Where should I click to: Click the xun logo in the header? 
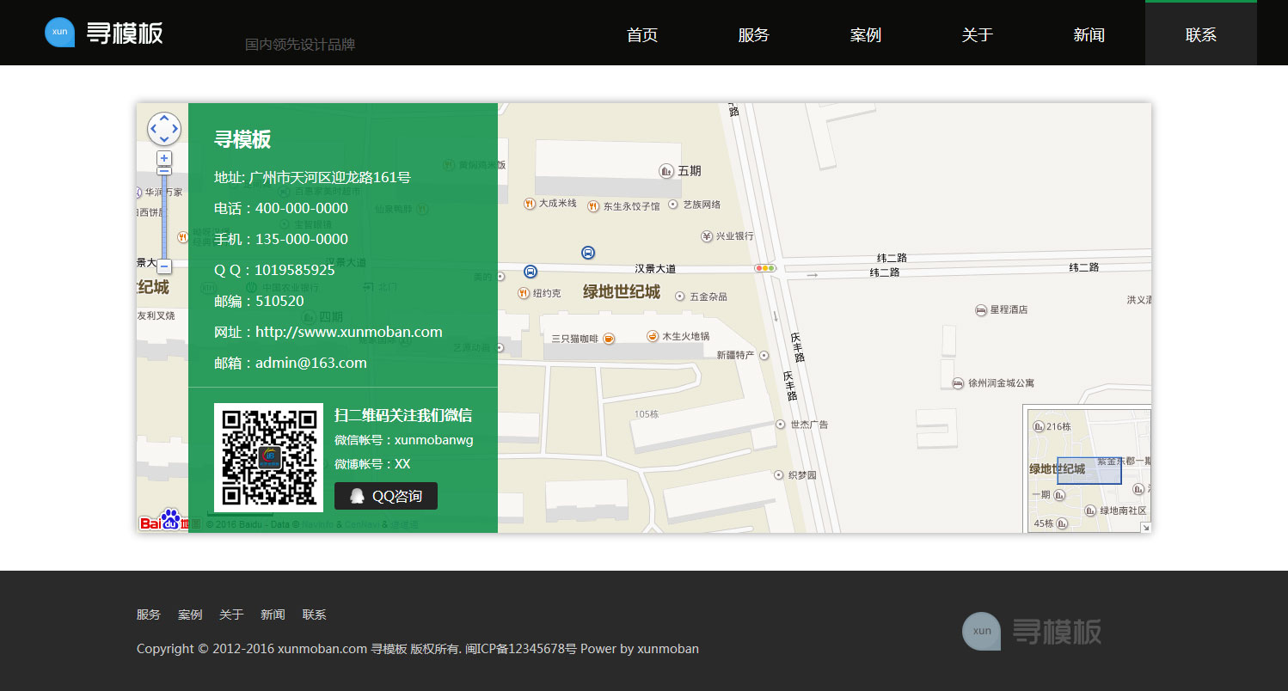pos(59,33)
